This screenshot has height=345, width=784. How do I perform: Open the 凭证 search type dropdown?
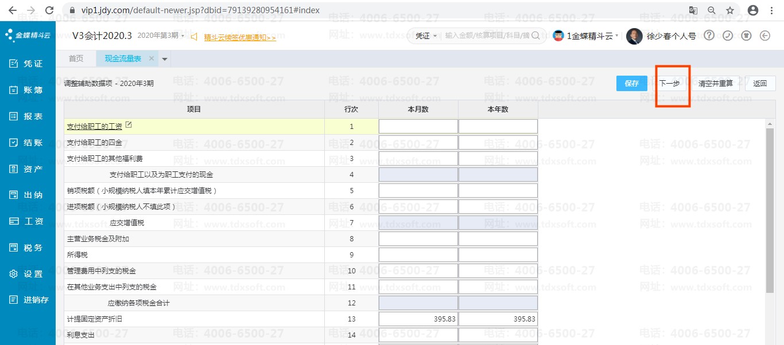pyautogui.click(x=426, y=36)
